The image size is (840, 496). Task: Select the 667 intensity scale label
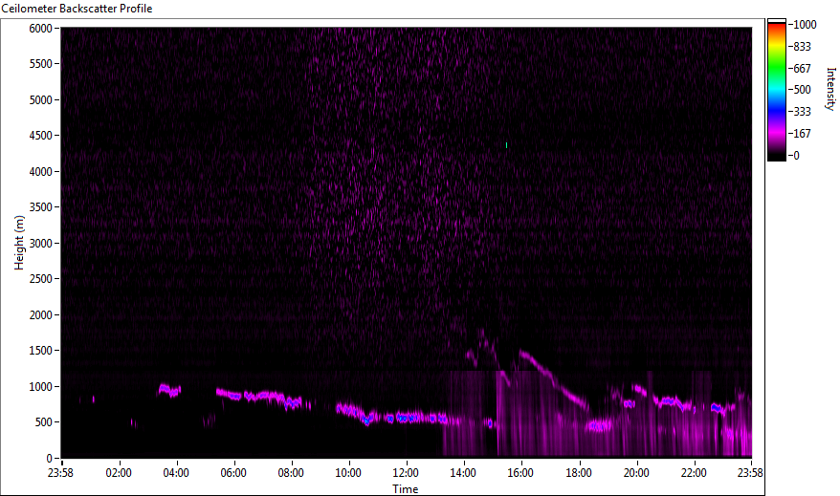802,69
